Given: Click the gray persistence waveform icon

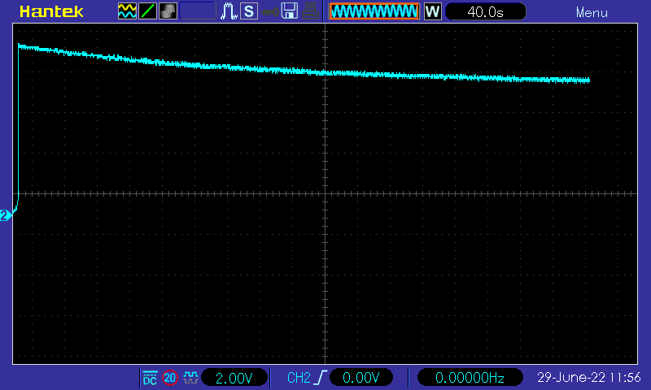Looking at the screenshot, I should (x=168, y=11).
